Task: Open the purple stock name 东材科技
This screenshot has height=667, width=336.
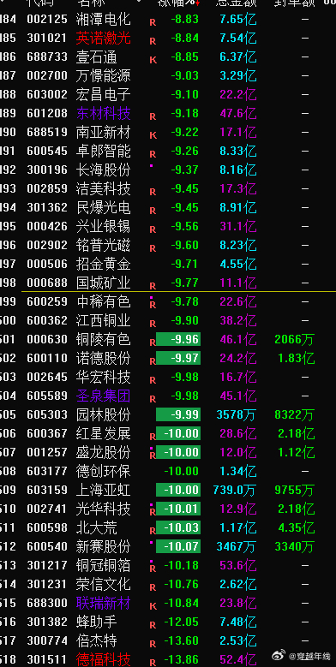Action: 104,113
